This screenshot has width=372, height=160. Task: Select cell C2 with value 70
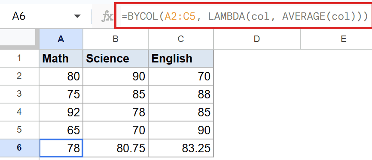(181, 76)
